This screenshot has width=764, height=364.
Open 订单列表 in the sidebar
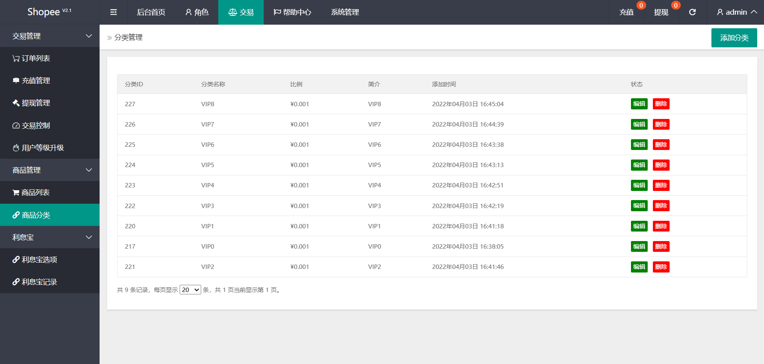[50, 58]
